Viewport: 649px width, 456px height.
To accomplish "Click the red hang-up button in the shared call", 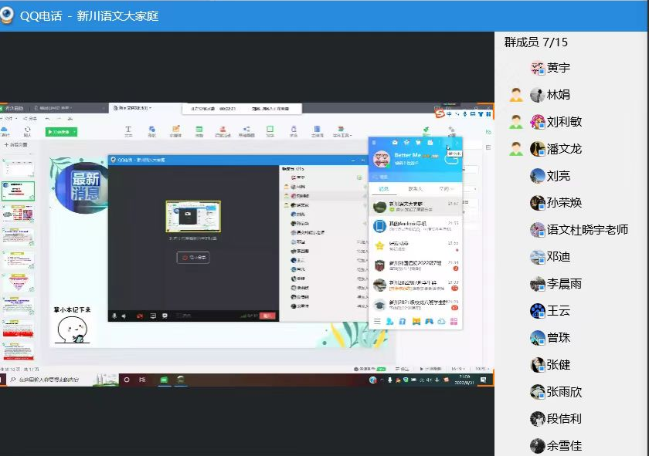I will coord(267,316).
